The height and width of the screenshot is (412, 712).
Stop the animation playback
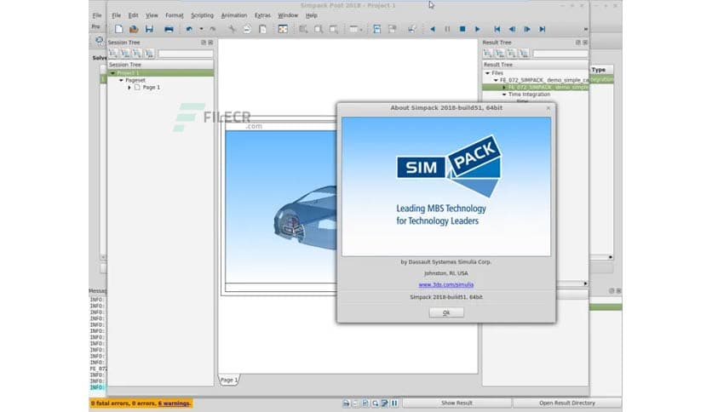click(462, 29)
